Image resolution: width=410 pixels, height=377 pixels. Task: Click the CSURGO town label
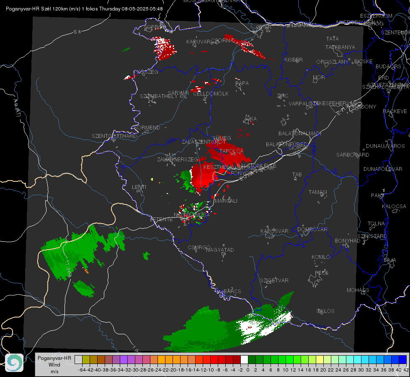tap(199, 248)
